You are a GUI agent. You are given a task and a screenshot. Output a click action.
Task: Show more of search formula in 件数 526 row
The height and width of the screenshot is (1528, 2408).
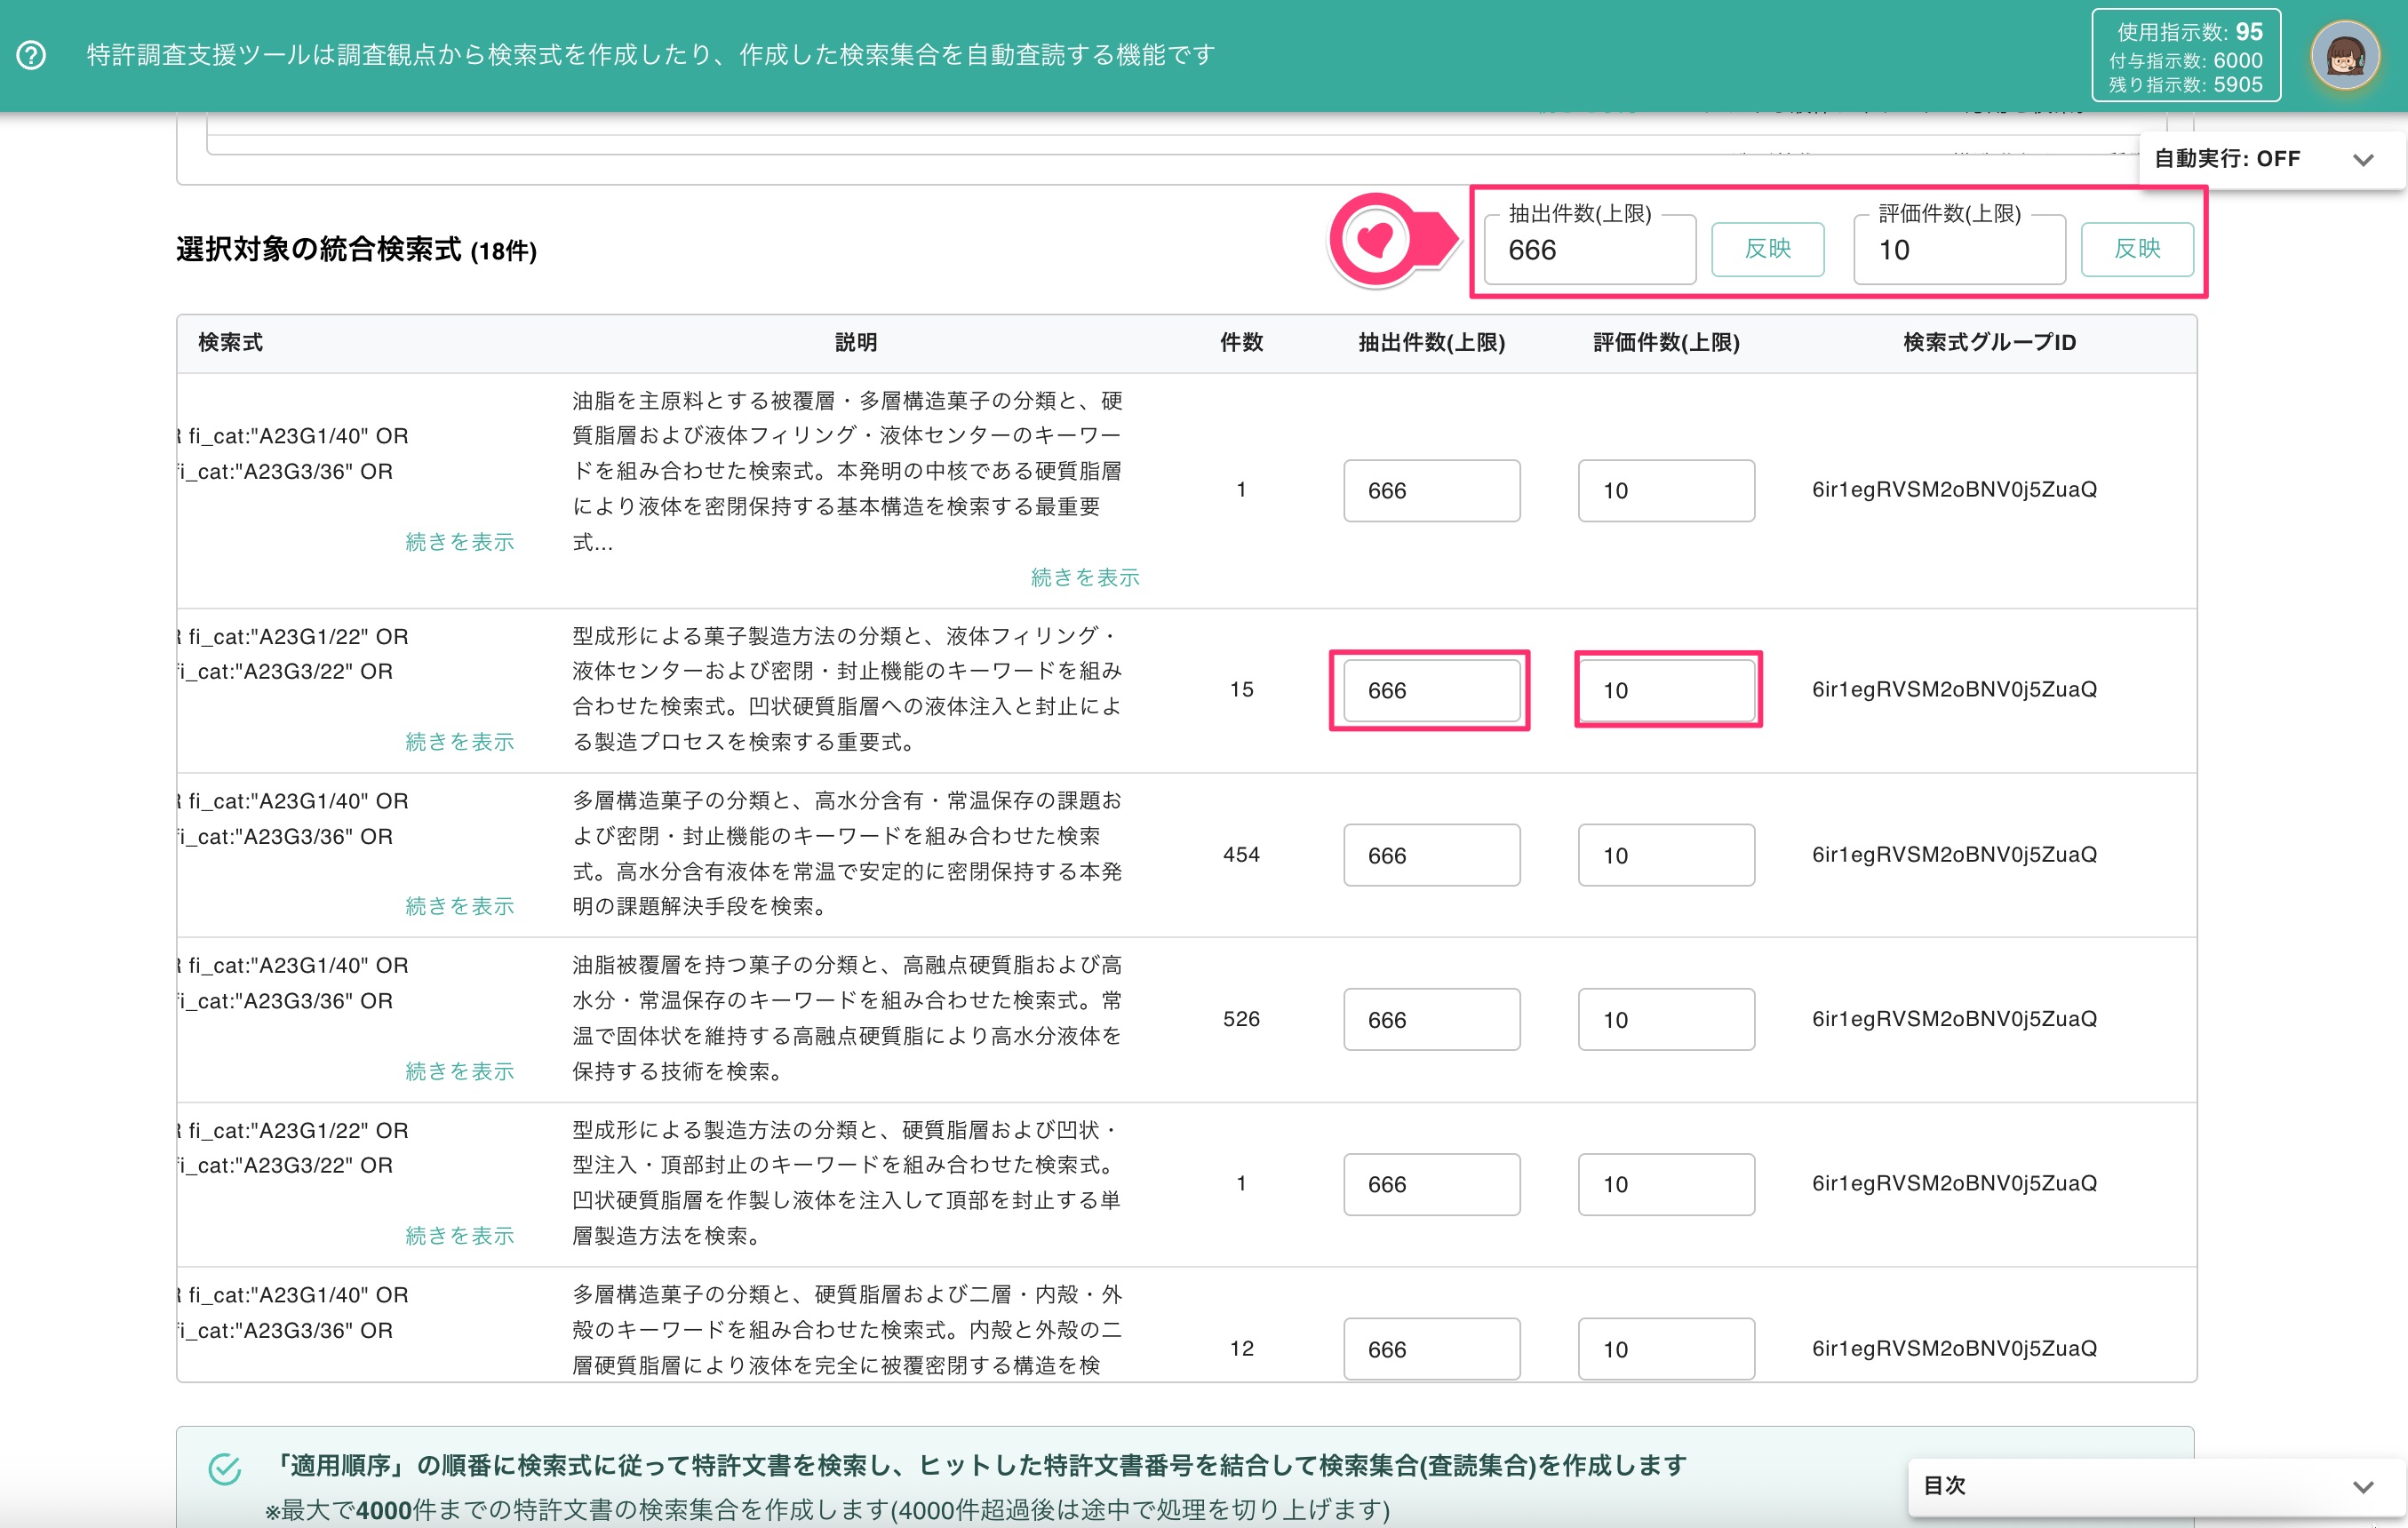pyautogui.click(x=459, y=1071)
